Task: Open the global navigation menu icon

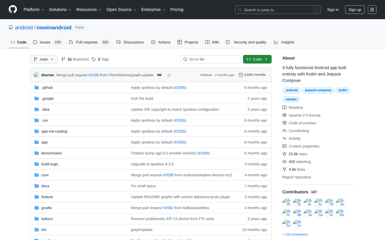Action: (x=372, y=10)
